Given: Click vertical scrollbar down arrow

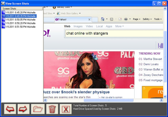Looking at the screenshot, I should click(x=165, y=97).
